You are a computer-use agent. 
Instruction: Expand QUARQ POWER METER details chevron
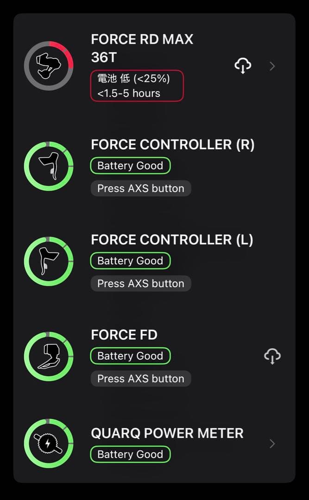click(x=272, y=443)
